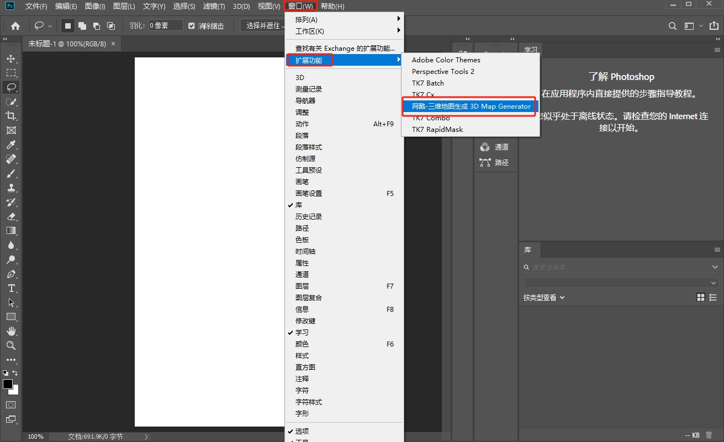Select the Frame tool
The width and height of the screenshot is (724, 442).
pyautogui.click(x=11, y=130)
